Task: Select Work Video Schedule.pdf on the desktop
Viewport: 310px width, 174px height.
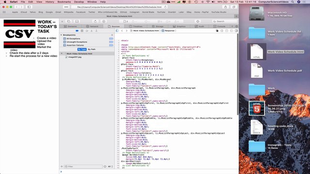Action: [x=257, y=71]
